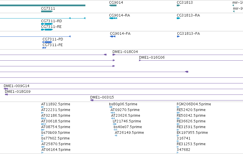Click the RE36626.5prime EST
This screenshot has width=243, height=154.
click(x=178, y=124)
